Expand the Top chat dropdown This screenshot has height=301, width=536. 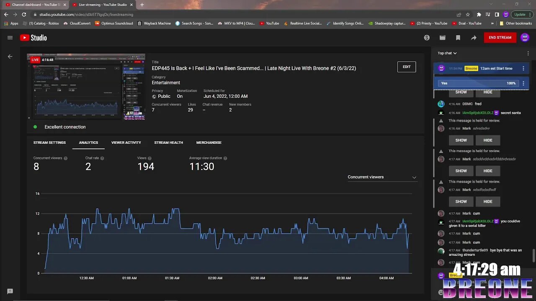click(447, 53)
